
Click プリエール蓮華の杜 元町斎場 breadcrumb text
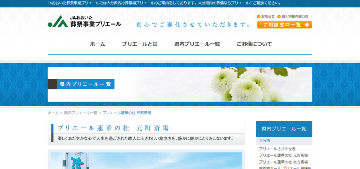127,113
